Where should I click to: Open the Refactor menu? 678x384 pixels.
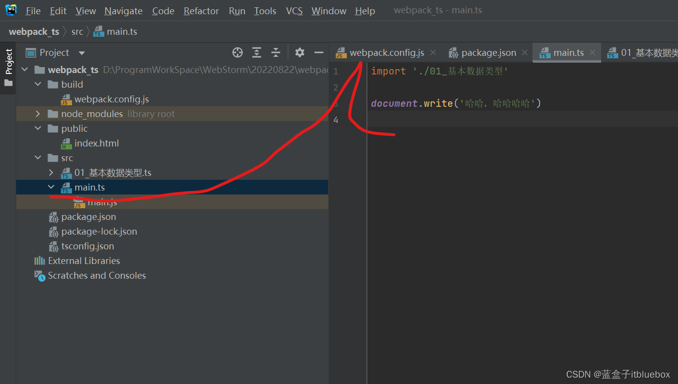pyautogui.click(x=201, y=11)
